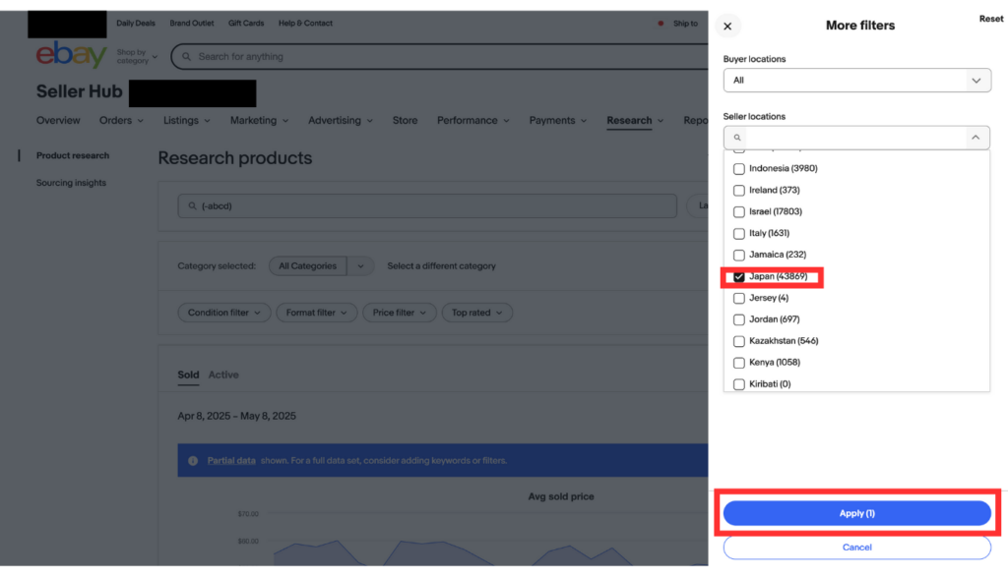Open the Brand Outlet link
This screenshot has width=1008, height=577.
point(192,24)
